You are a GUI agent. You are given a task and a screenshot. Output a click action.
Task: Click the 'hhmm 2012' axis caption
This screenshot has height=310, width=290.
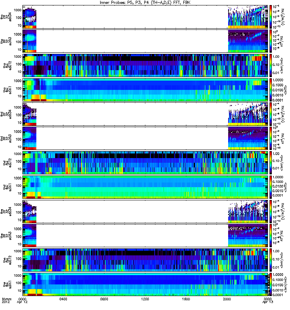click(7, 300)
